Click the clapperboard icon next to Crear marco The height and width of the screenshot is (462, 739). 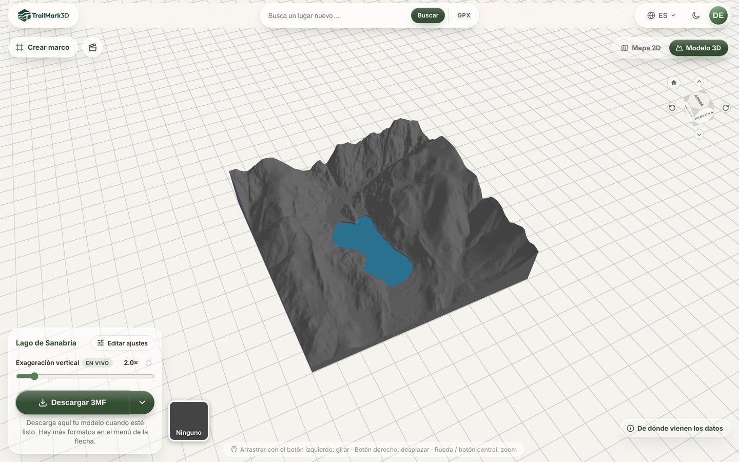92,47
